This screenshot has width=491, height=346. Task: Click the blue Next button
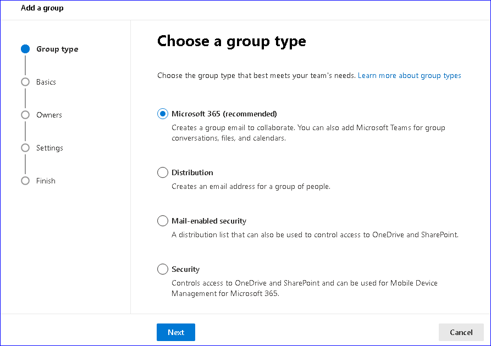click(x=176, y=332)
